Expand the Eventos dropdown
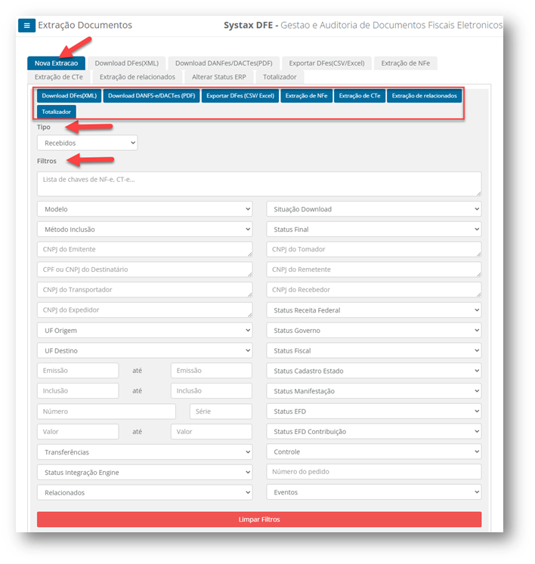 pyautogui.click(x=374, y=492)
